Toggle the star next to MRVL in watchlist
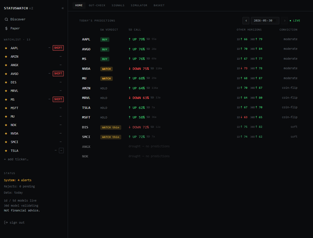The height and width of the screenshot is (238, 313). click(6, 91)
